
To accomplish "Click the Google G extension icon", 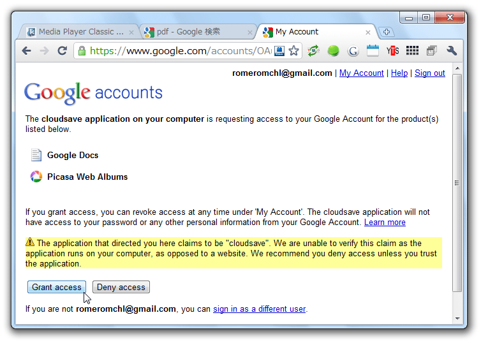I will (x=353, y=51).
